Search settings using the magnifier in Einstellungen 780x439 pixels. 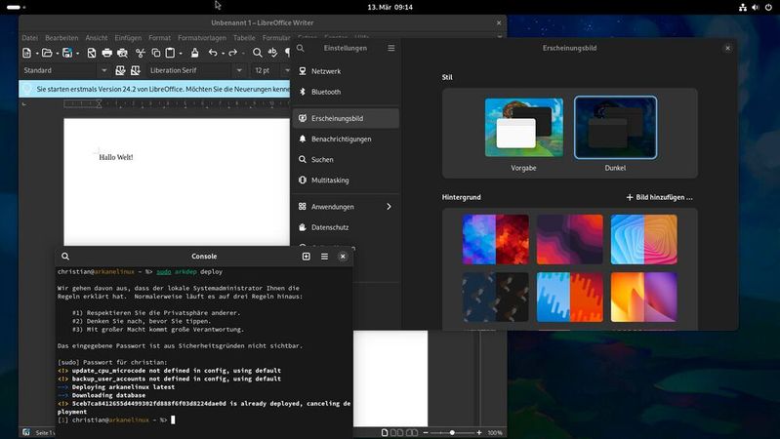[301, 48]
